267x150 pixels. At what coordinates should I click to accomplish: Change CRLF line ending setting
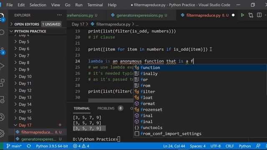coord(229,146)
